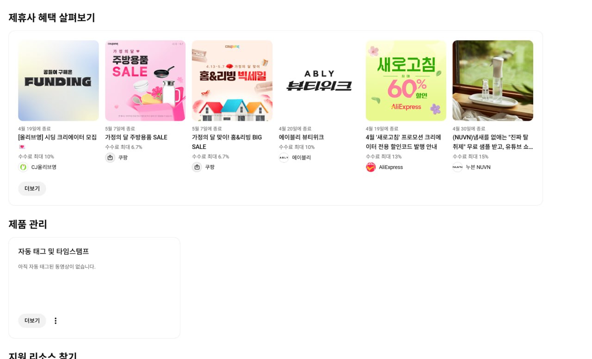Click the CJ올리브영 brand logo icon

(23, 167)
